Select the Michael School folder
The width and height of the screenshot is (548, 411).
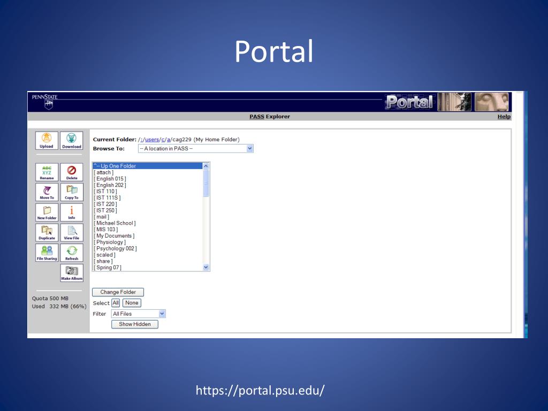tap(148, 223)
